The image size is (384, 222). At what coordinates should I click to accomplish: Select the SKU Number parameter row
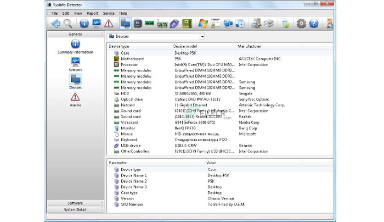point(220,205)
